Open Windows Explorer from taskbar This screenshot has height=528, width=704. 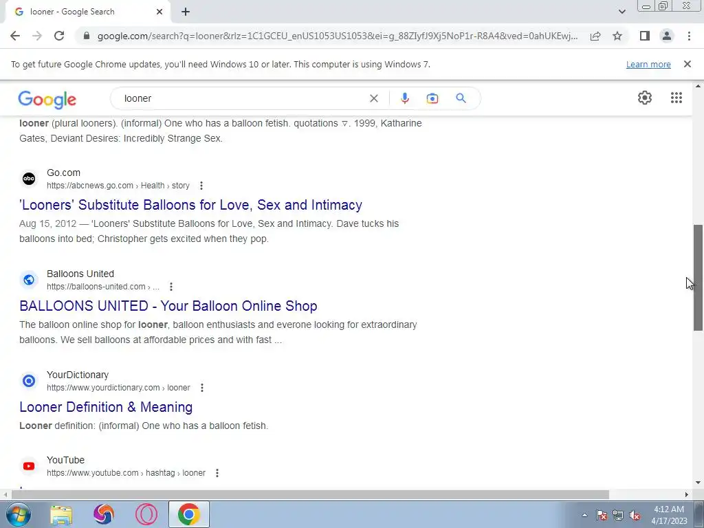coord(61,514)
